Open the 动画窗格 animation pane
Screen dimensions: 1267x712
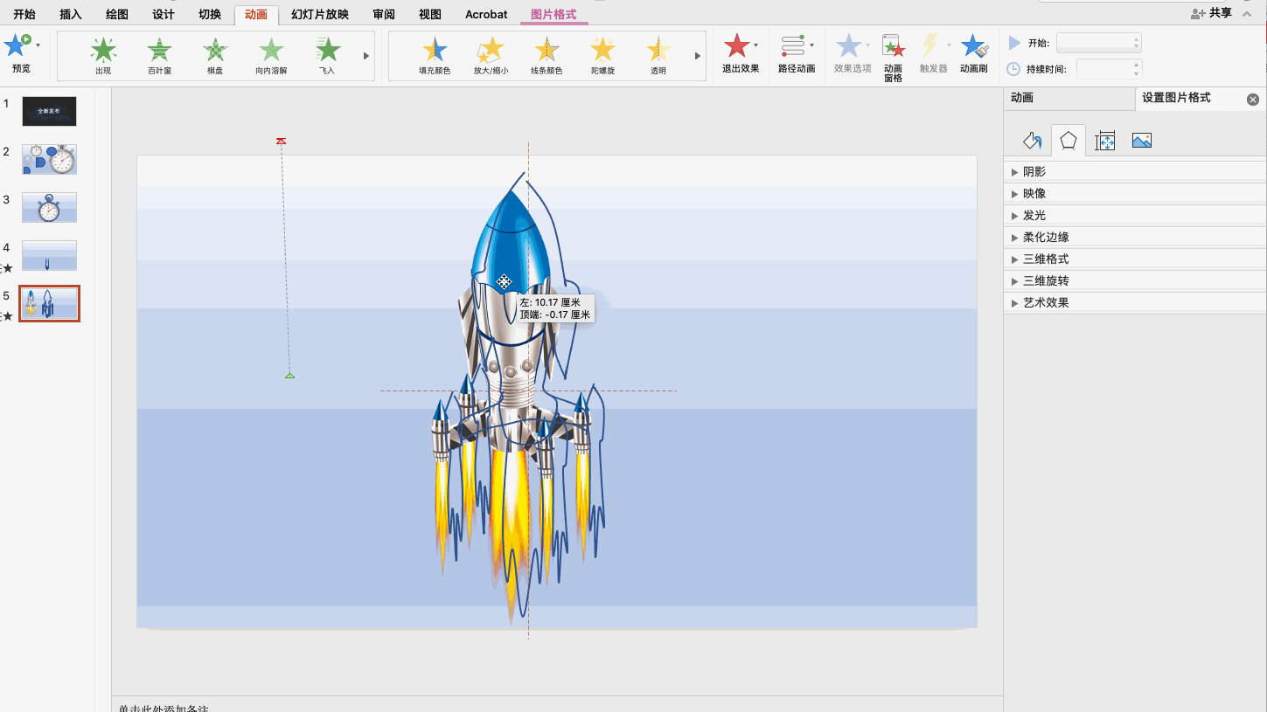(893, 58)
